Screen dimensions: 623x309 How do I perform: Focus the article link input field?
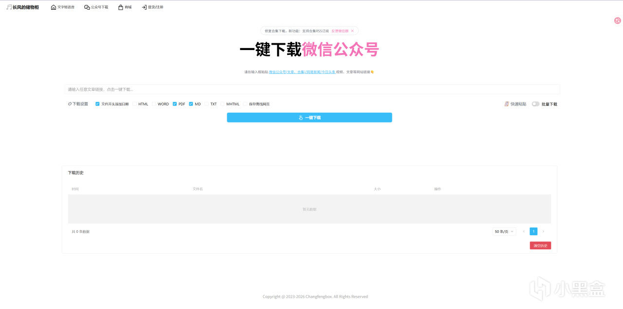click(312, 89)
